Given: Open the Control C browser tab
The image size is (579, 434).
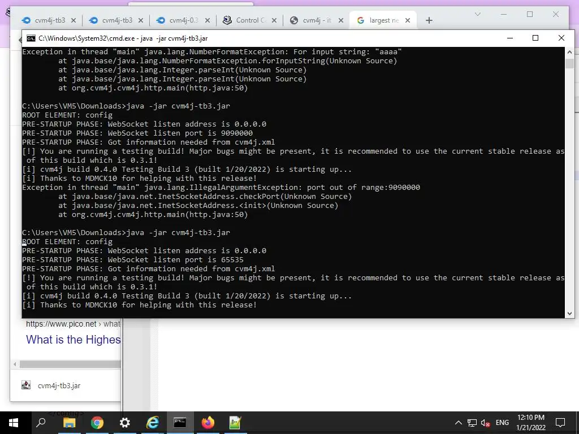Looking at the screenshot, I should click(246, 20).
